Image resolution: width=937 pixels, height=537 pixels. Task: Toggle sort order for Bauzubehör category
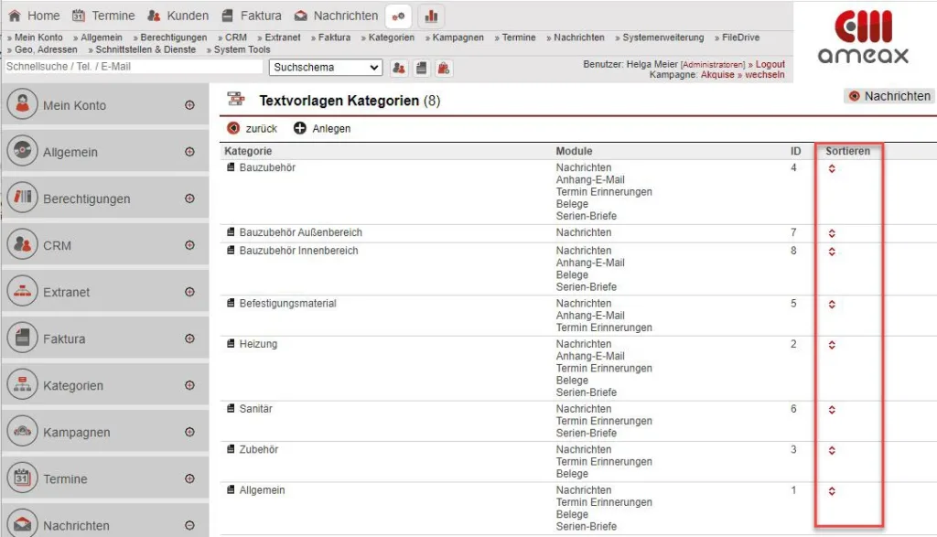pyautogui.click(x=830, y=170)
